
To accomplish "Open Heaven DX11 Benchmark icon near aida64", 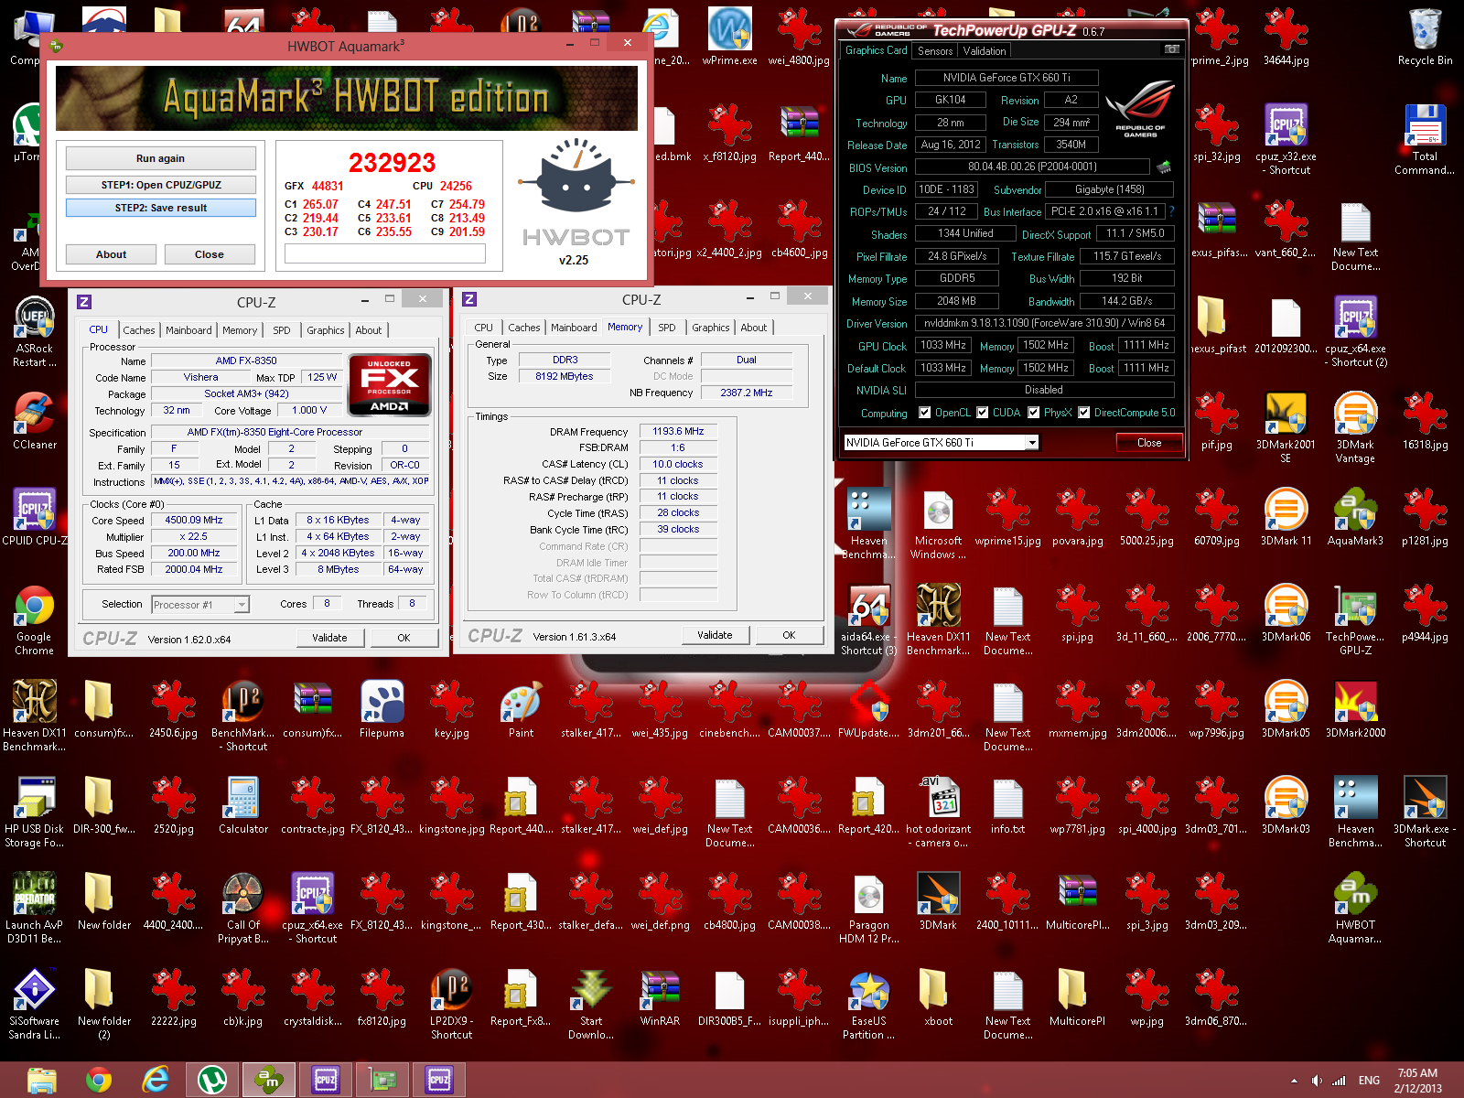I will click(x=938, y=619).
